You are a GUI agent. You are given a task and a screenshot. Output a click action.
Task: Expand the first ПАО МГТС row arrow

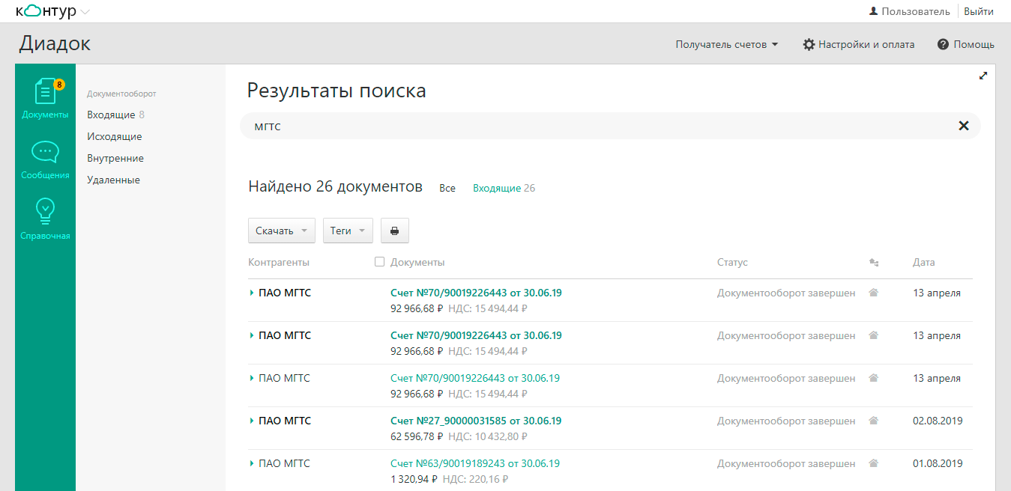pyautogui.click(x=252, y=293)
